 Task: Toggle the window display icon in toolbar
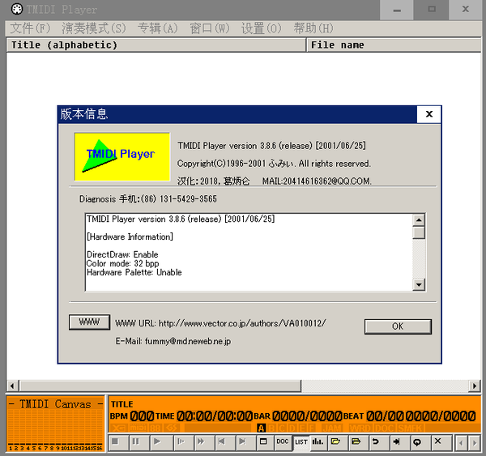(264, 442)
